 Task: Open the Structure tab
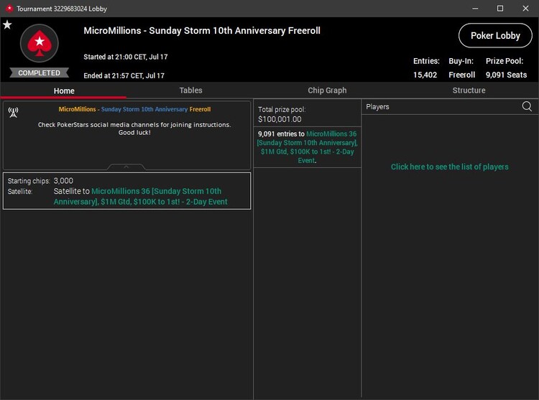pyautogui.click(x=469, y=90)
